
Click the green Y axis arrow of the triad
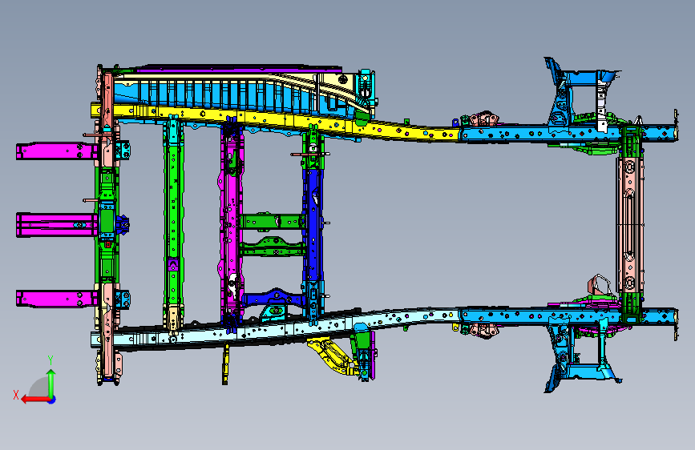tap(51, 382)
